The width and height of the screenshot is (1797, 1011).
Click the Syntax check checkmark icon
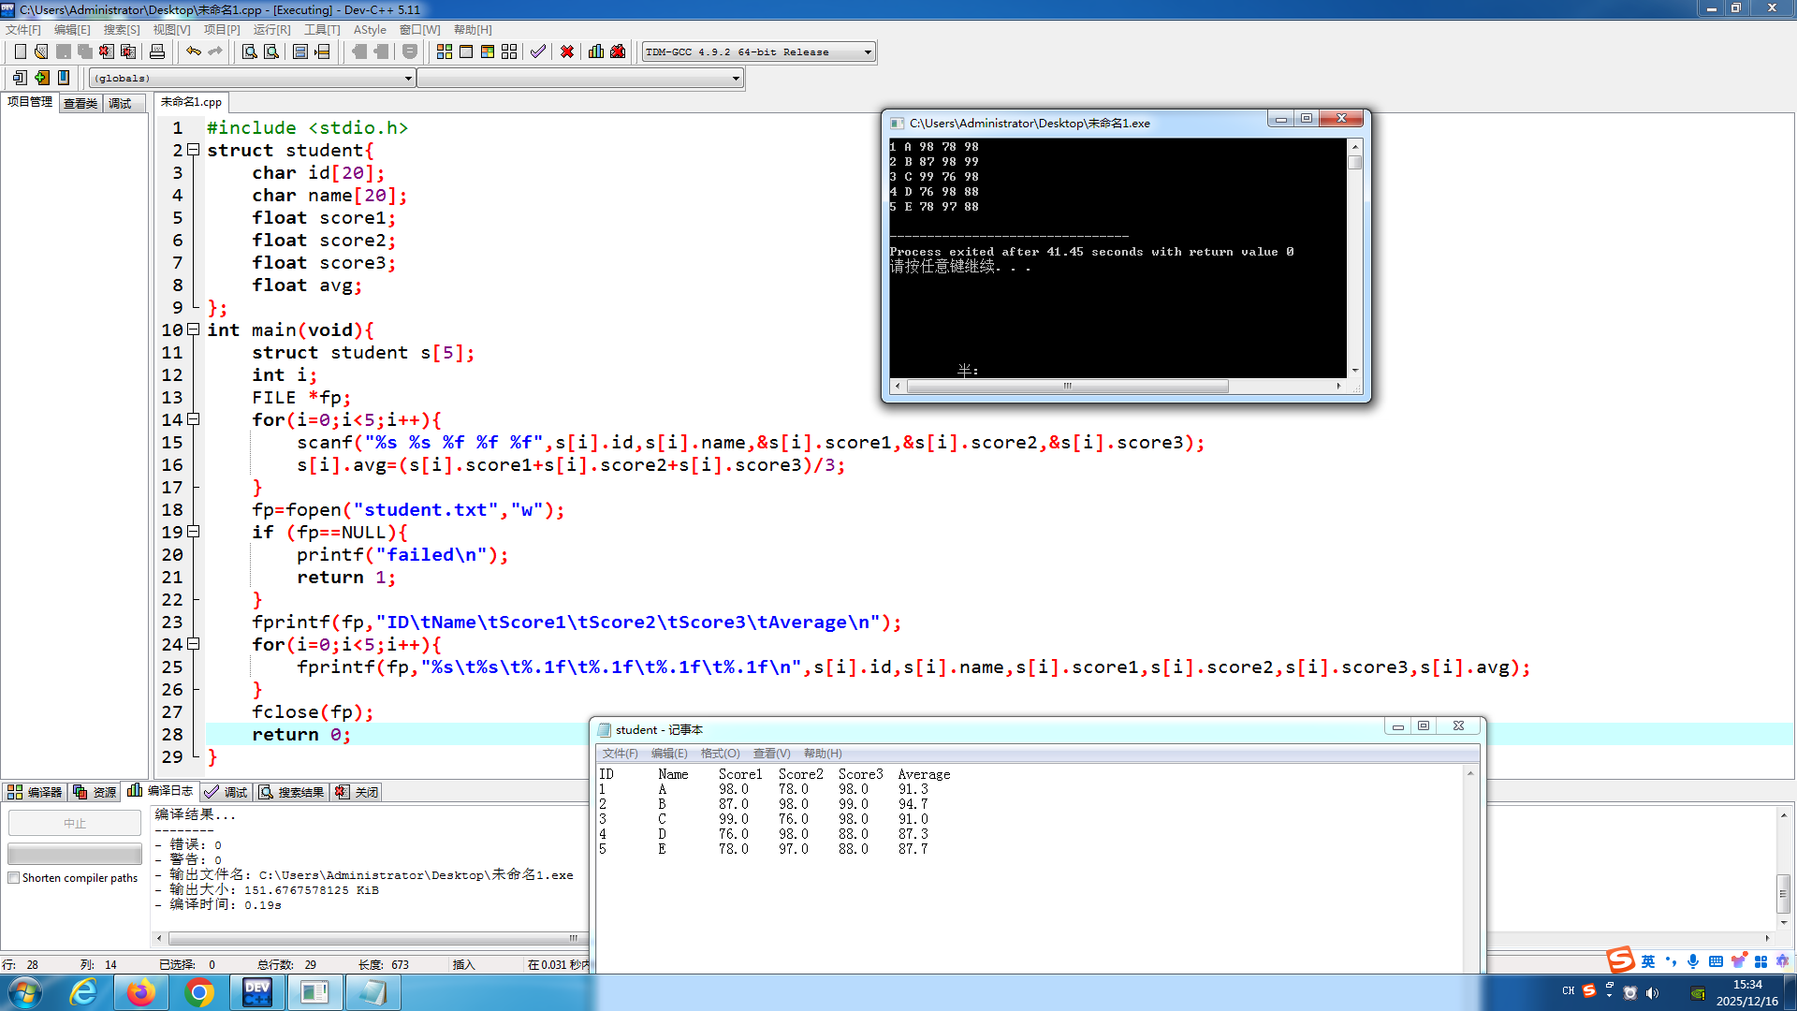point(537,51)
